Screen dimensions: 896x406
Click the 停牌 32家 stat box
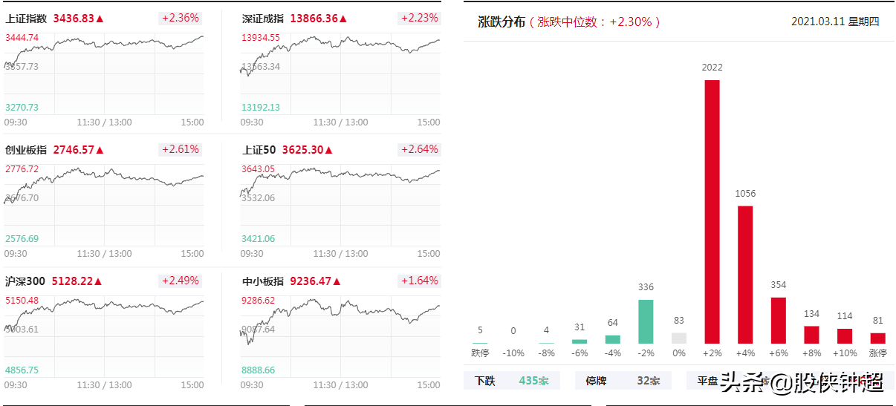pyautogui.click(x=623, y=381)
